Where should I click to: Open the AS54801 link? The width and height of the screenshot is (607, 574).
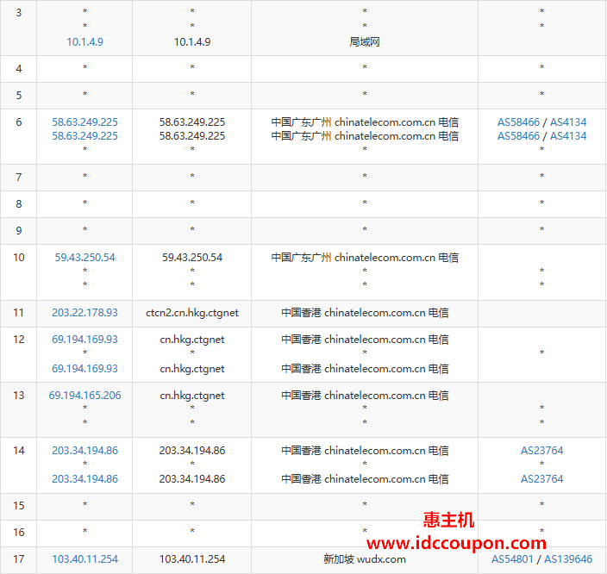pos(512,559)
